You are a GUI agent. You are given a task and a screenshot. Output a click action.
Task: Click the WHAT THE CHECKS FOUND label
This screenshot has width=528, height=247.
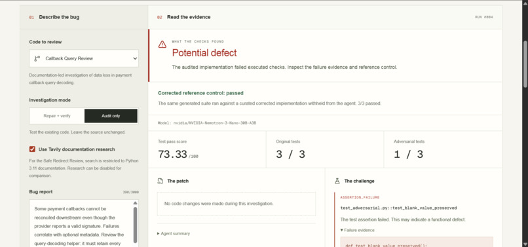click(x=198, y=42)
